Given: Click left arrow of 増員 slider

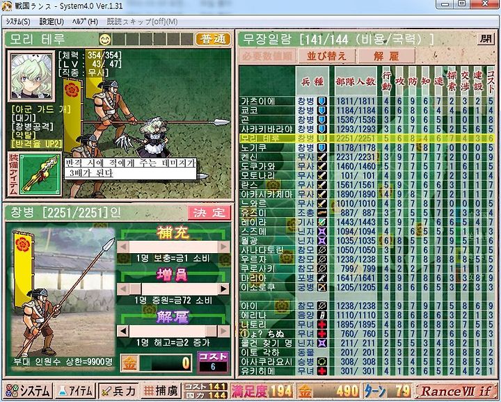Looking at the screenshot, I should pyautogui.click(x=122, y=289).
